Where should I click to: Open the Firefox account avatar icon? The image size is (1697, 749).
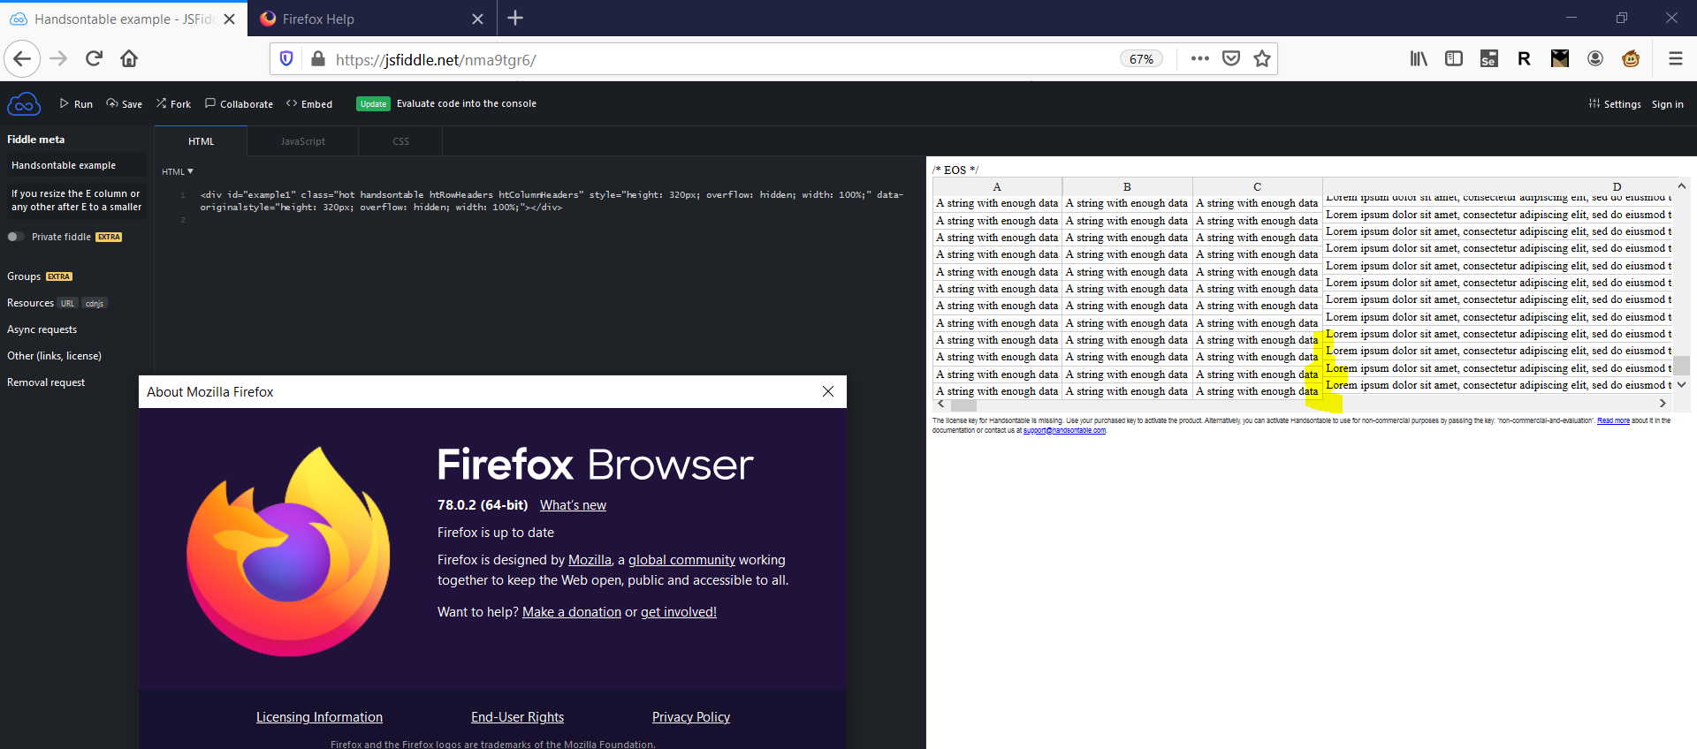pyautogui.click(x=1595, y=58)
